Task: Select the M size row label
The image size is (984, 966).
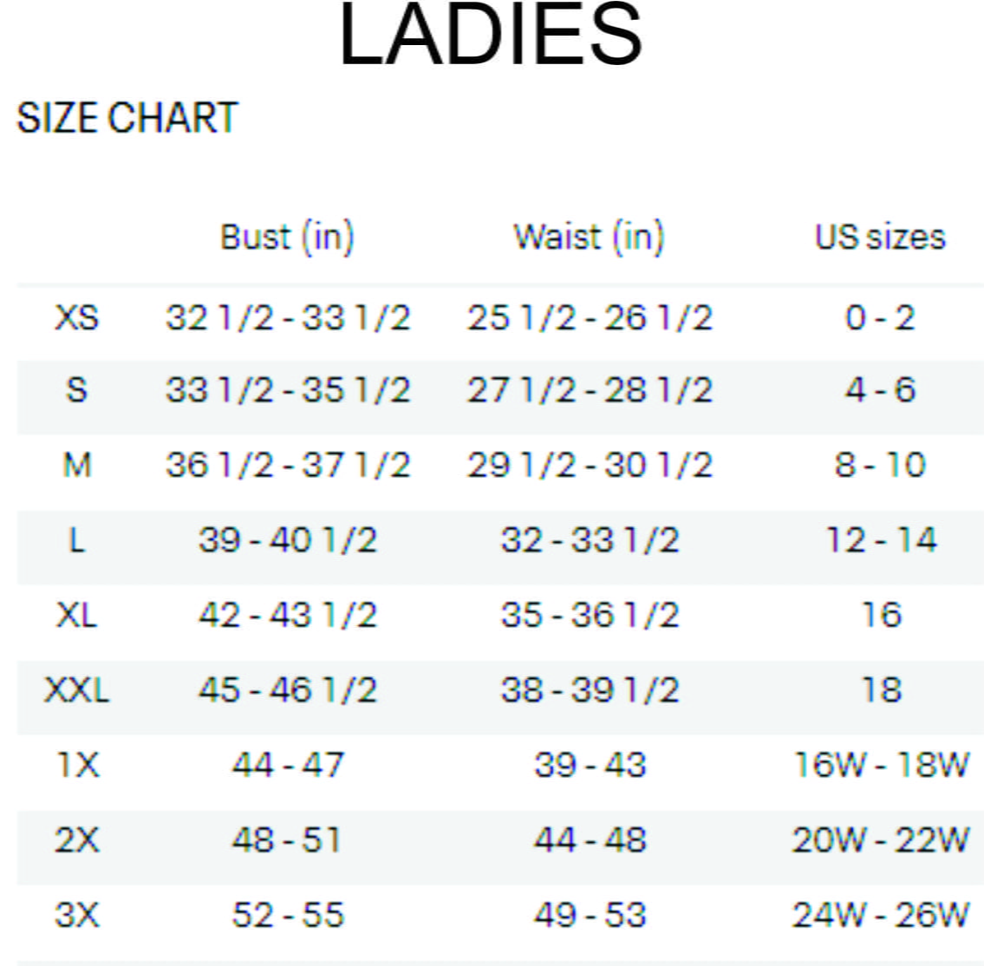Action: click(x=76, y=466)
